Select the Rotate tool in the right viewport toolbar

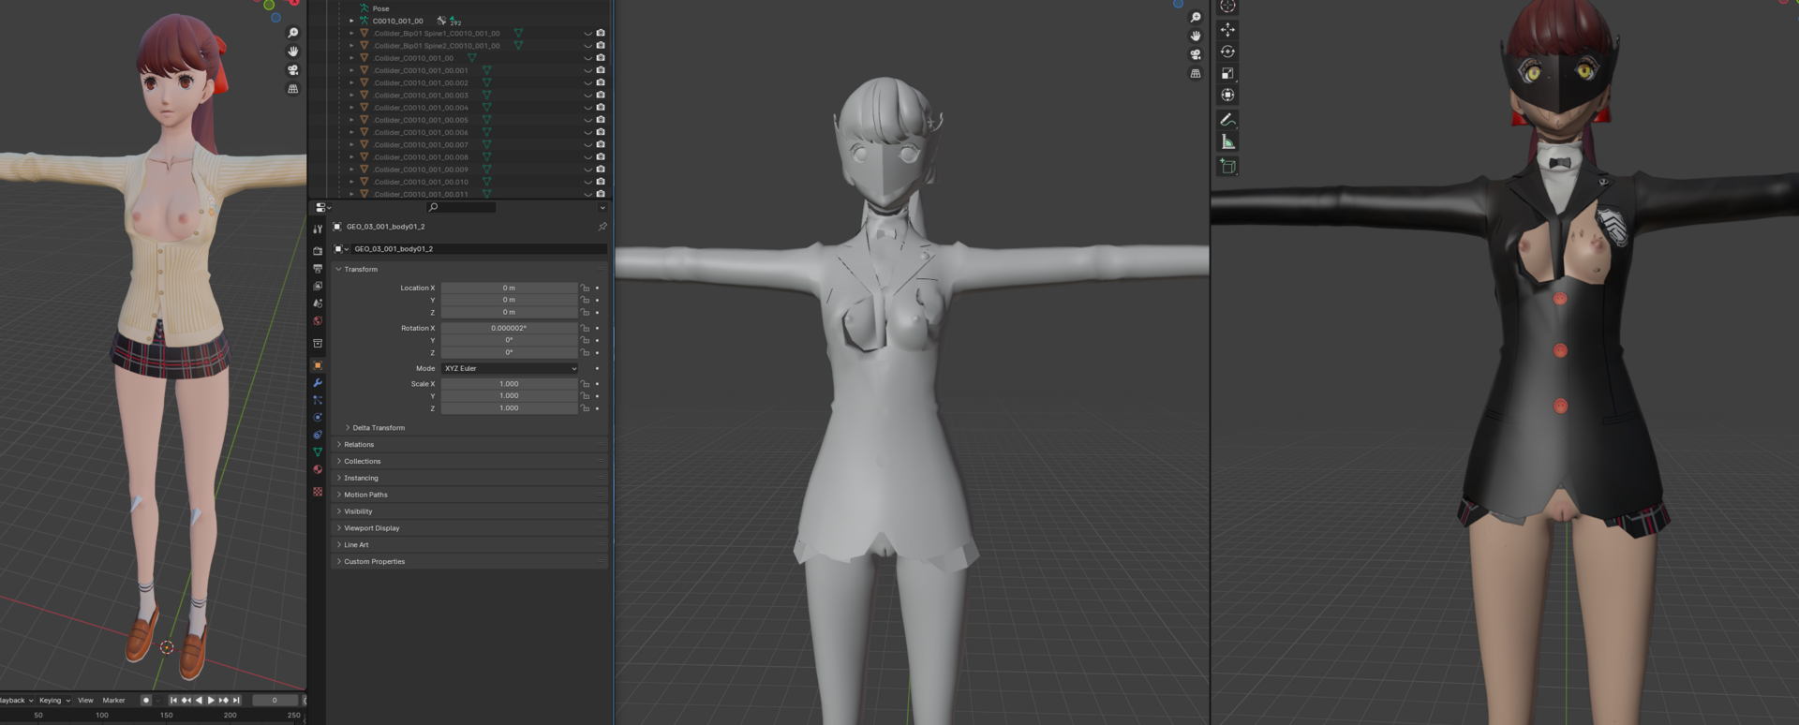pyautogui.click(x=1227, y=52)
